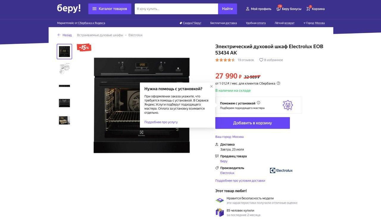Click info icon beside Поможем с установкой
The height and width of the screenshot is (222, 381).
point(258,103)
